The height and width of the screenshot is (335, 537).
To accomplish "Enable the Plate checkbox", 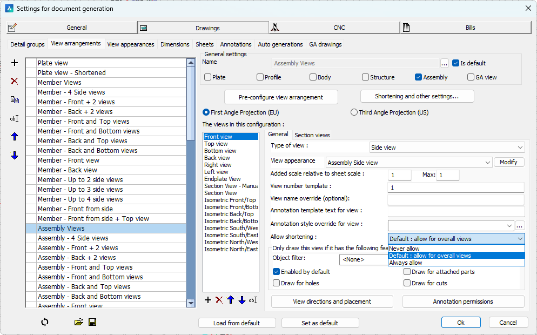I will [x=208, y=77].
